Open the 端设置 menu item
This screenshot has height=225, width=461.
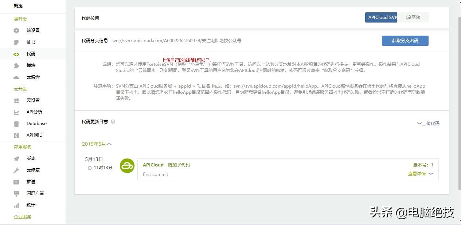point(33,31)
